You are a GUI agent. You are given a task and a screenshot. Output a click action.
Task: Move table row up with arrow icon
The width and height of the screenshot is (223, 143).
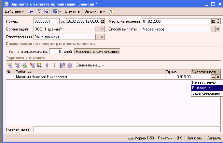tap(47, 65)
